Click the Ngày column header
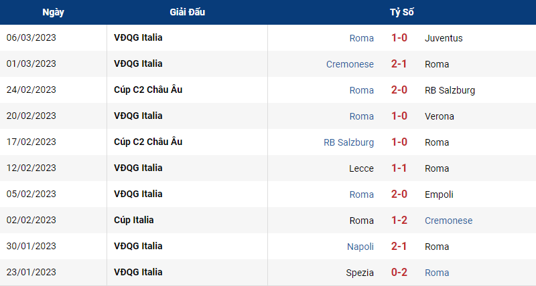Screen dimensions: 536x286 (x=54, y=12)
